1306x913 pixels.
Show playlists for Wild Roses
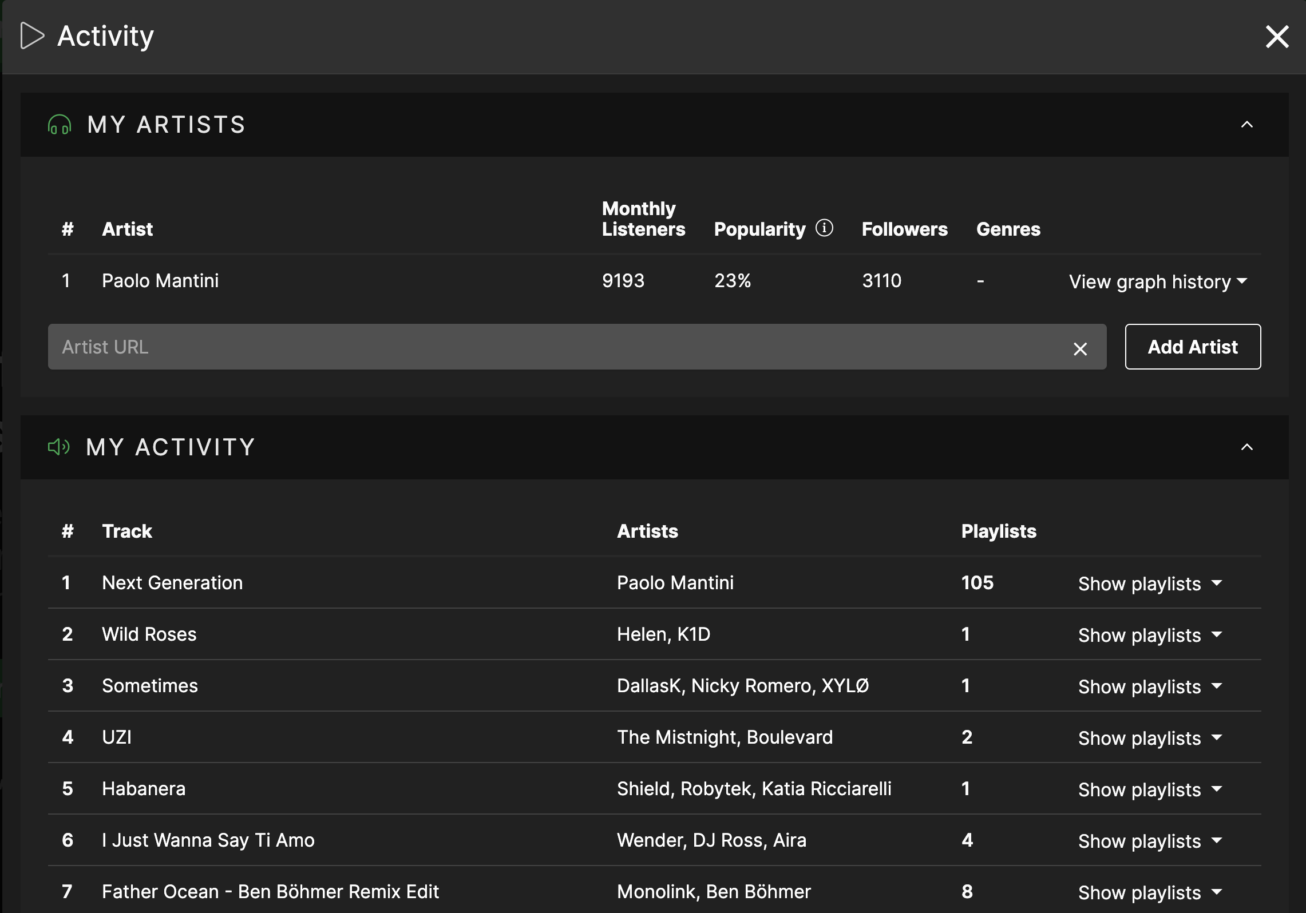[1150, 635]
